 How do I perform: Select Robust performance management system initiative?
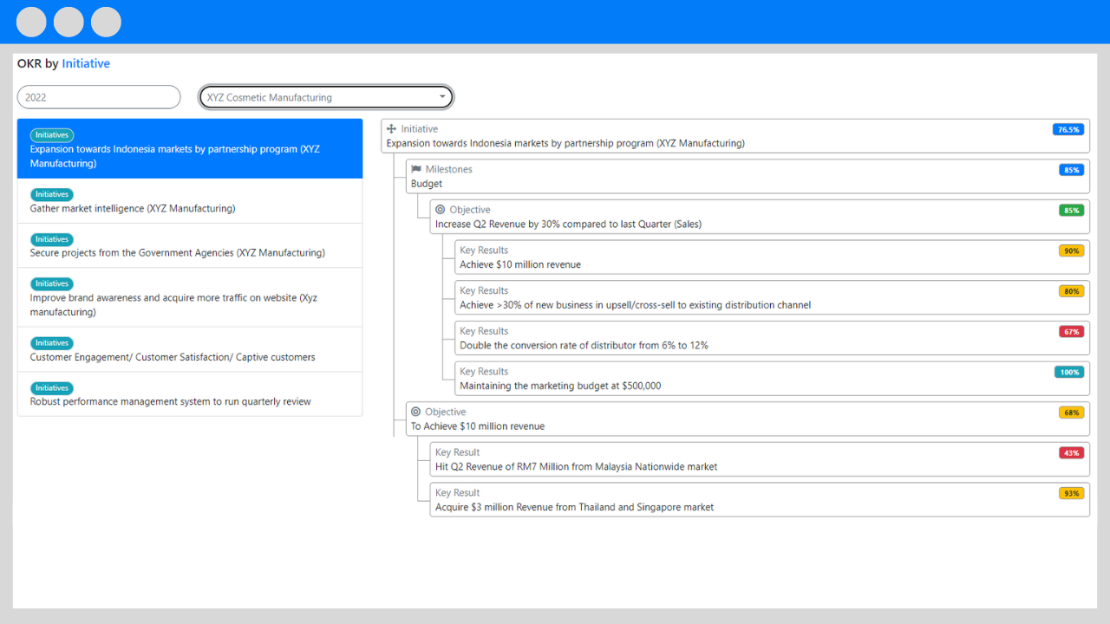coord(170,401)
